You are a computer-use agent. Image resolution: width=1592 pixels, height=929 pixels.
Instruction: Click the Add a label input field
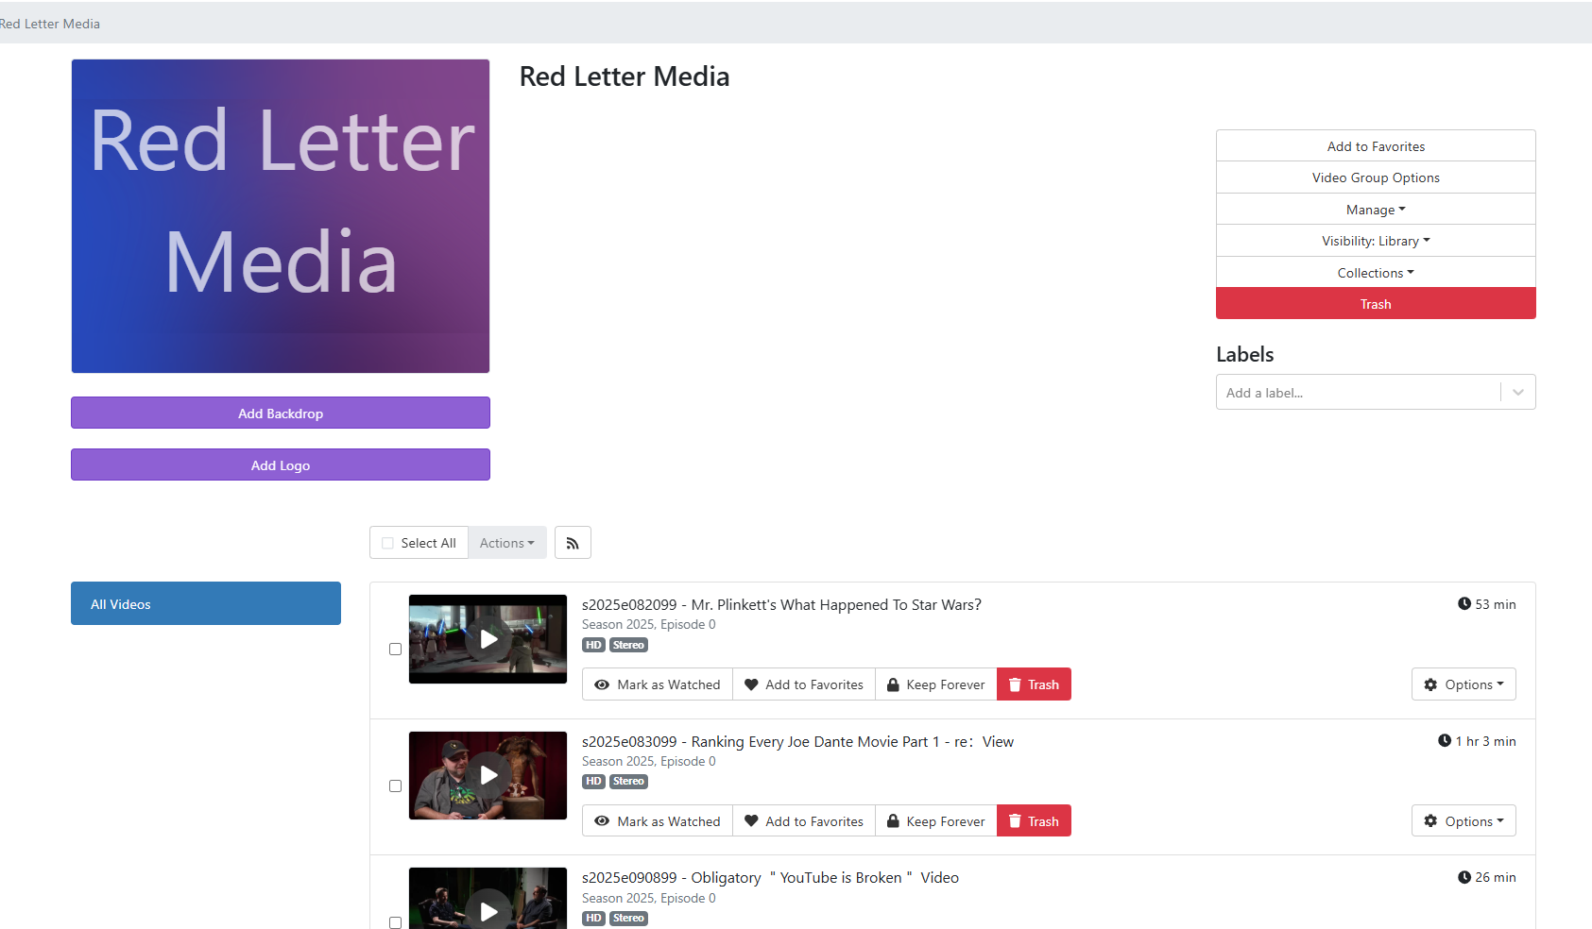(1358, 393)
